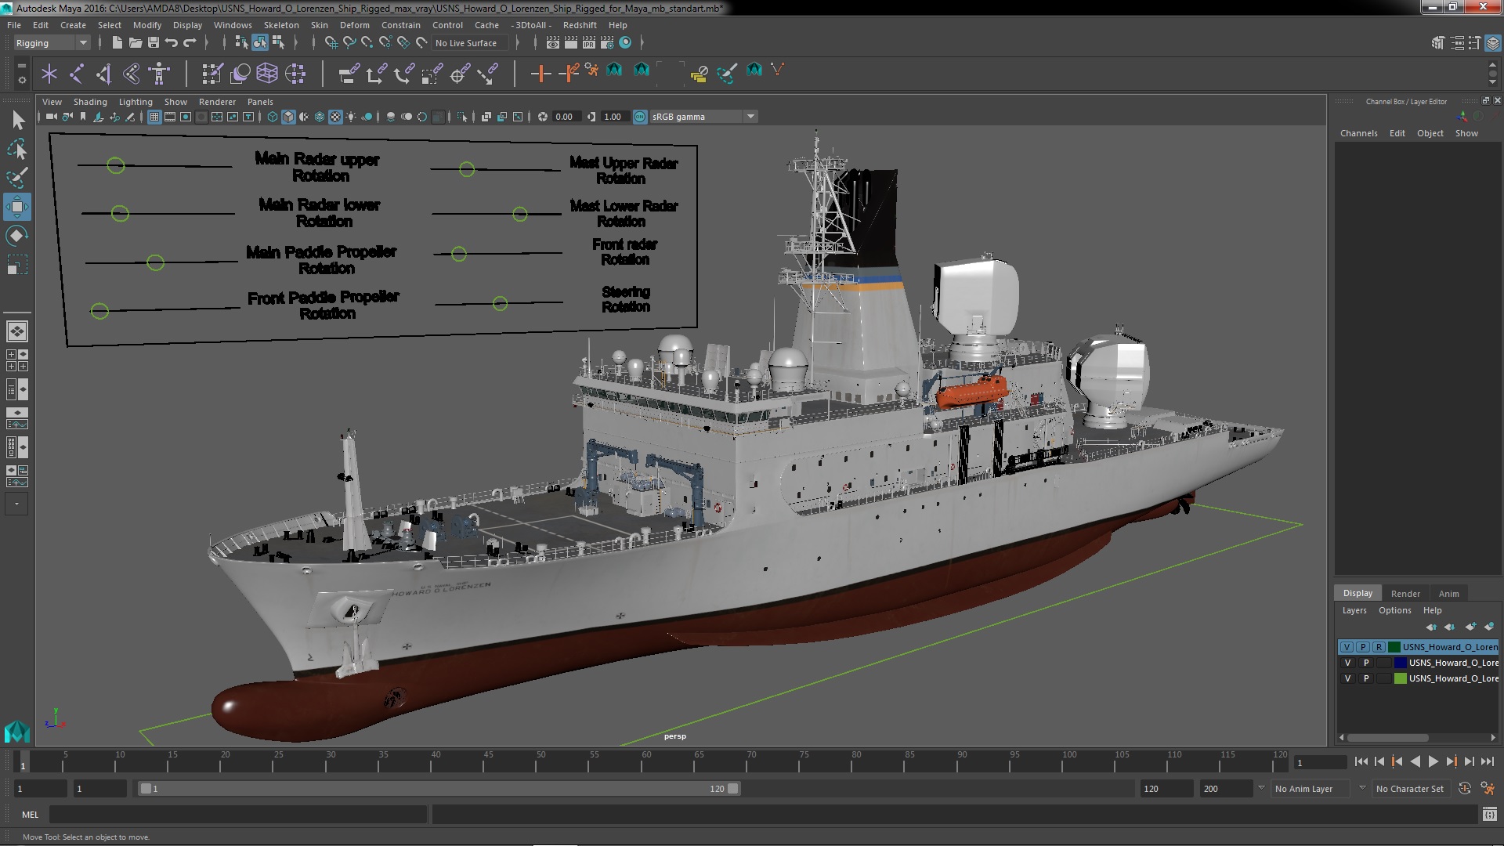
Task: Click the viewport gamma value field 1.00
Action: 614,117
